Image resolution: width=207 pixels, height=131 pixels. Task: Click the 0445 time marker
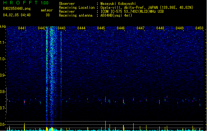click(x=101, y=28)
